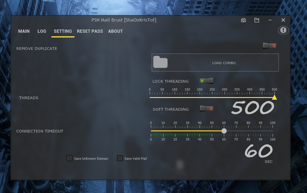Select the SETTING tab
The image size is (307, 193).
63,31
